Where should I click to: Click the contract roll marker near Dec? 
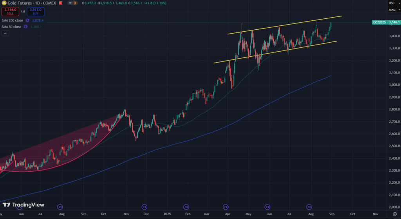point(144,206)
